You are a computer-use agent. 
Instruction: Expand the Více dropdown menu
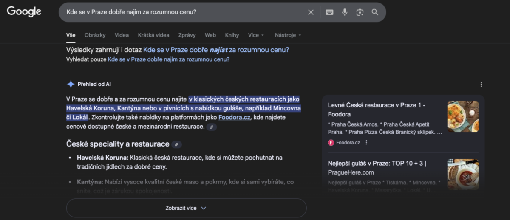pyautogui.click(x=256, y=35)
